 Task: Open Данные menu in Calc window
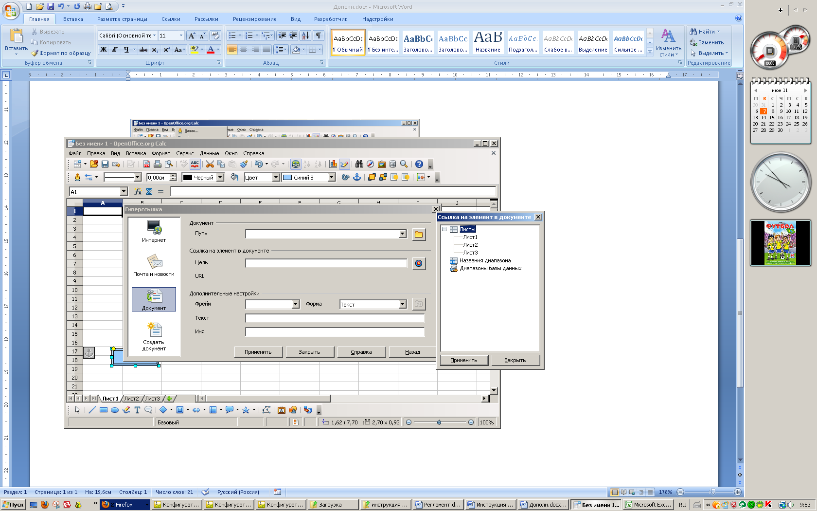click(x=209, y=153)
